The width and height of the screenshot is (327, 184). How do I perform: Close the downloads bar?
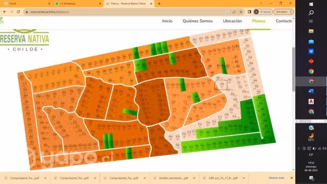pos(292,178)
